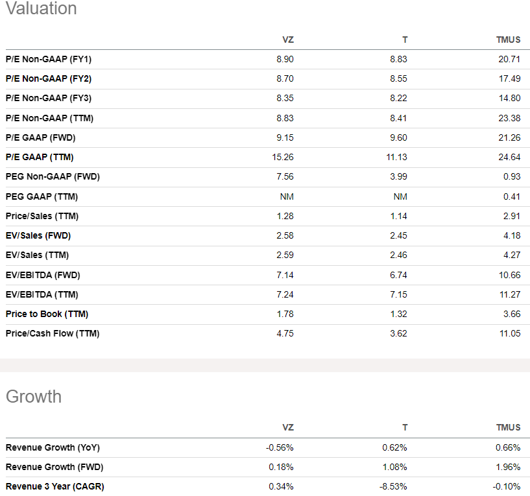Select the Revenue Growth (YoY) row label
Viewport: 530px width, 496px height.
tap(53, 447)
